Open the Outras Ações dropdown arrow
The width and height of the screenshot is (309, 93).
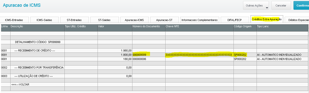267,8
